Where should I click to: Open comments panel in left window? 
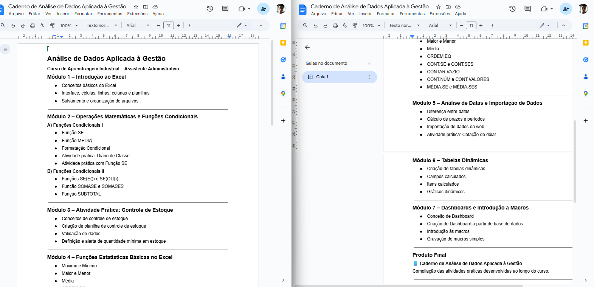(x=225, y=9)
